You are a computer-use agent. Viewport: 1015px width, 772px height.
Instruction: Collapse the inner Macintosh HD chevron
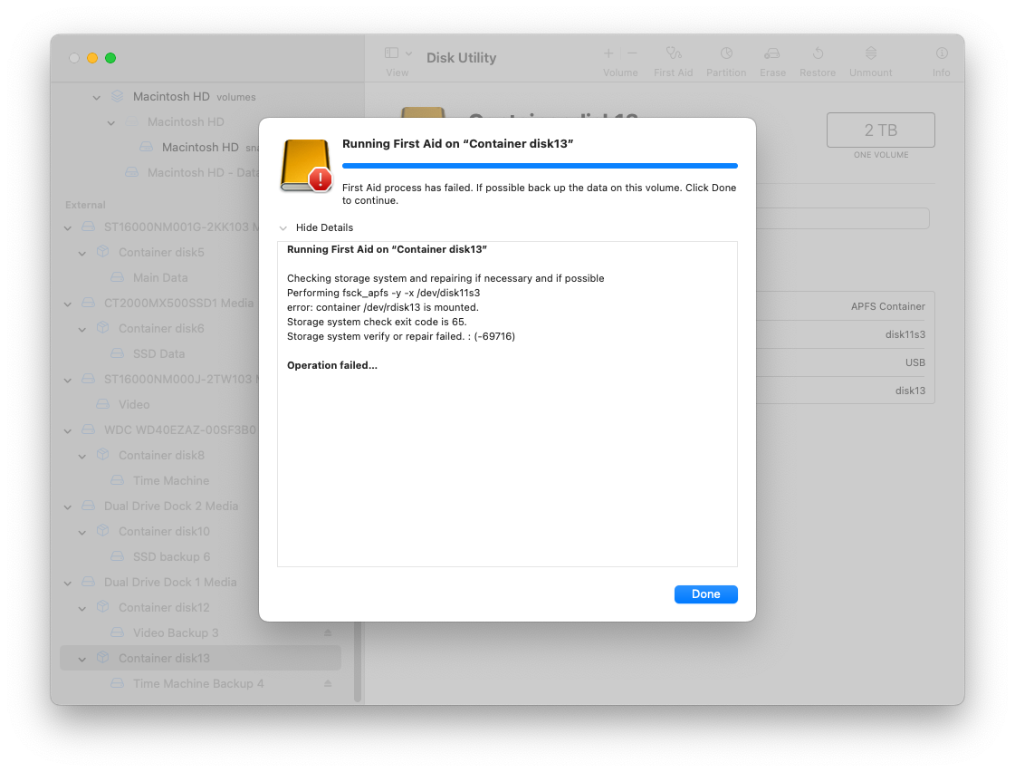(x=111, y=123)
